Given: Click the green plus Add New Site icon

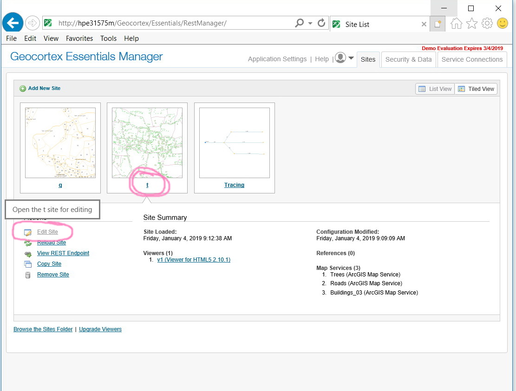Looking at the screenshot, I should coord(23,89).
